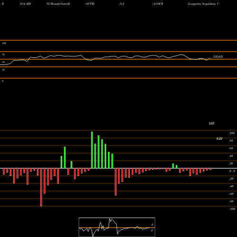Click the 50 level label on RSI axis
The width and height of the screenshot is (237, 237).
[3, 62]
